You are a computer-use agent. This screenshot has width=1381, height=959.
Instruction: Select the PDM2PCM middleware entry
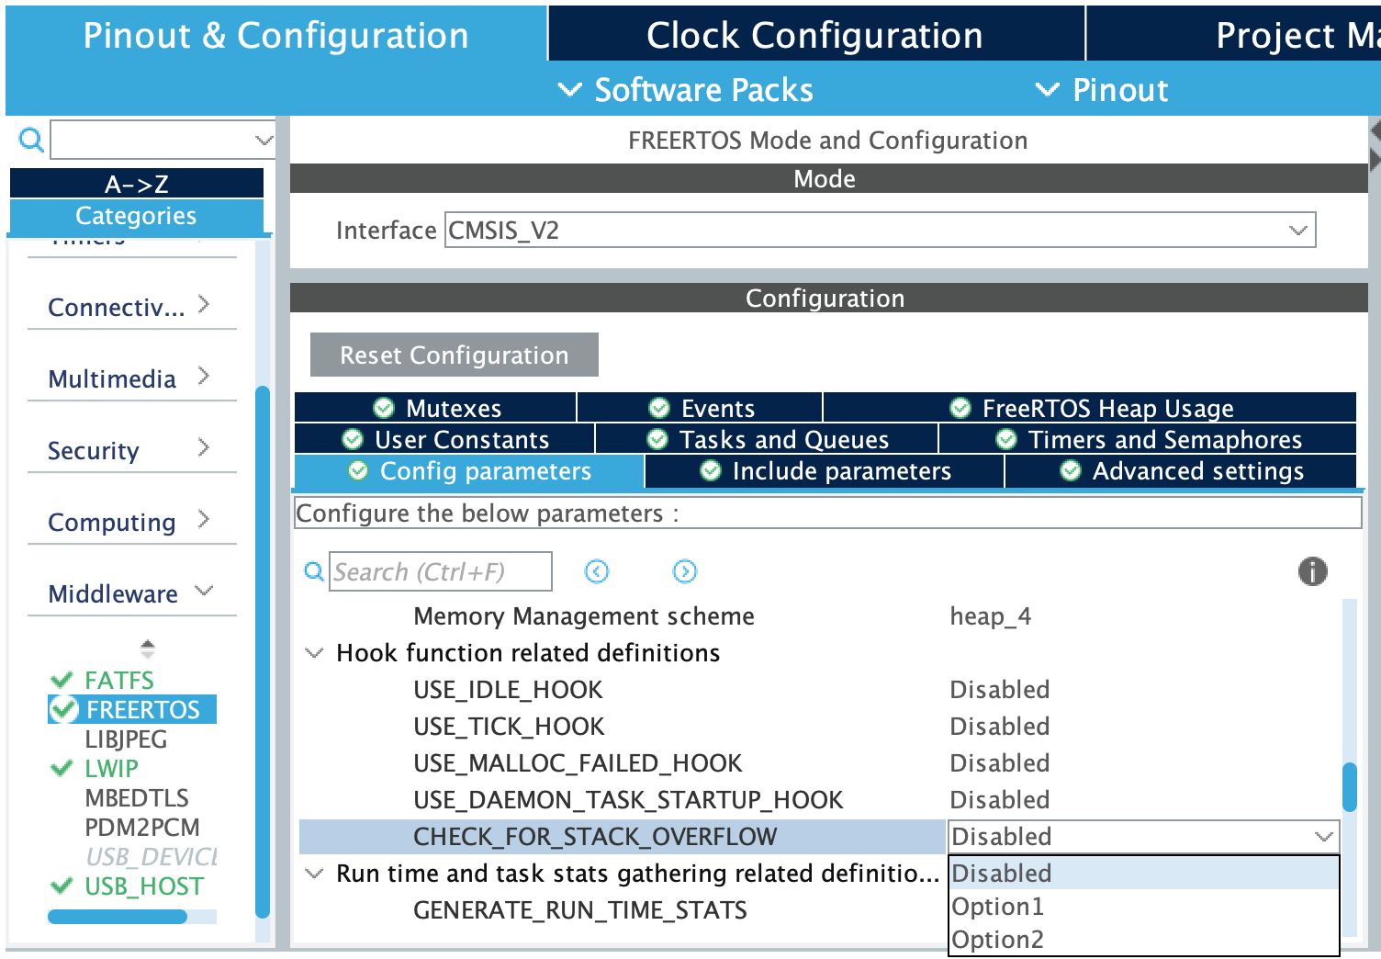pos(142,827)
